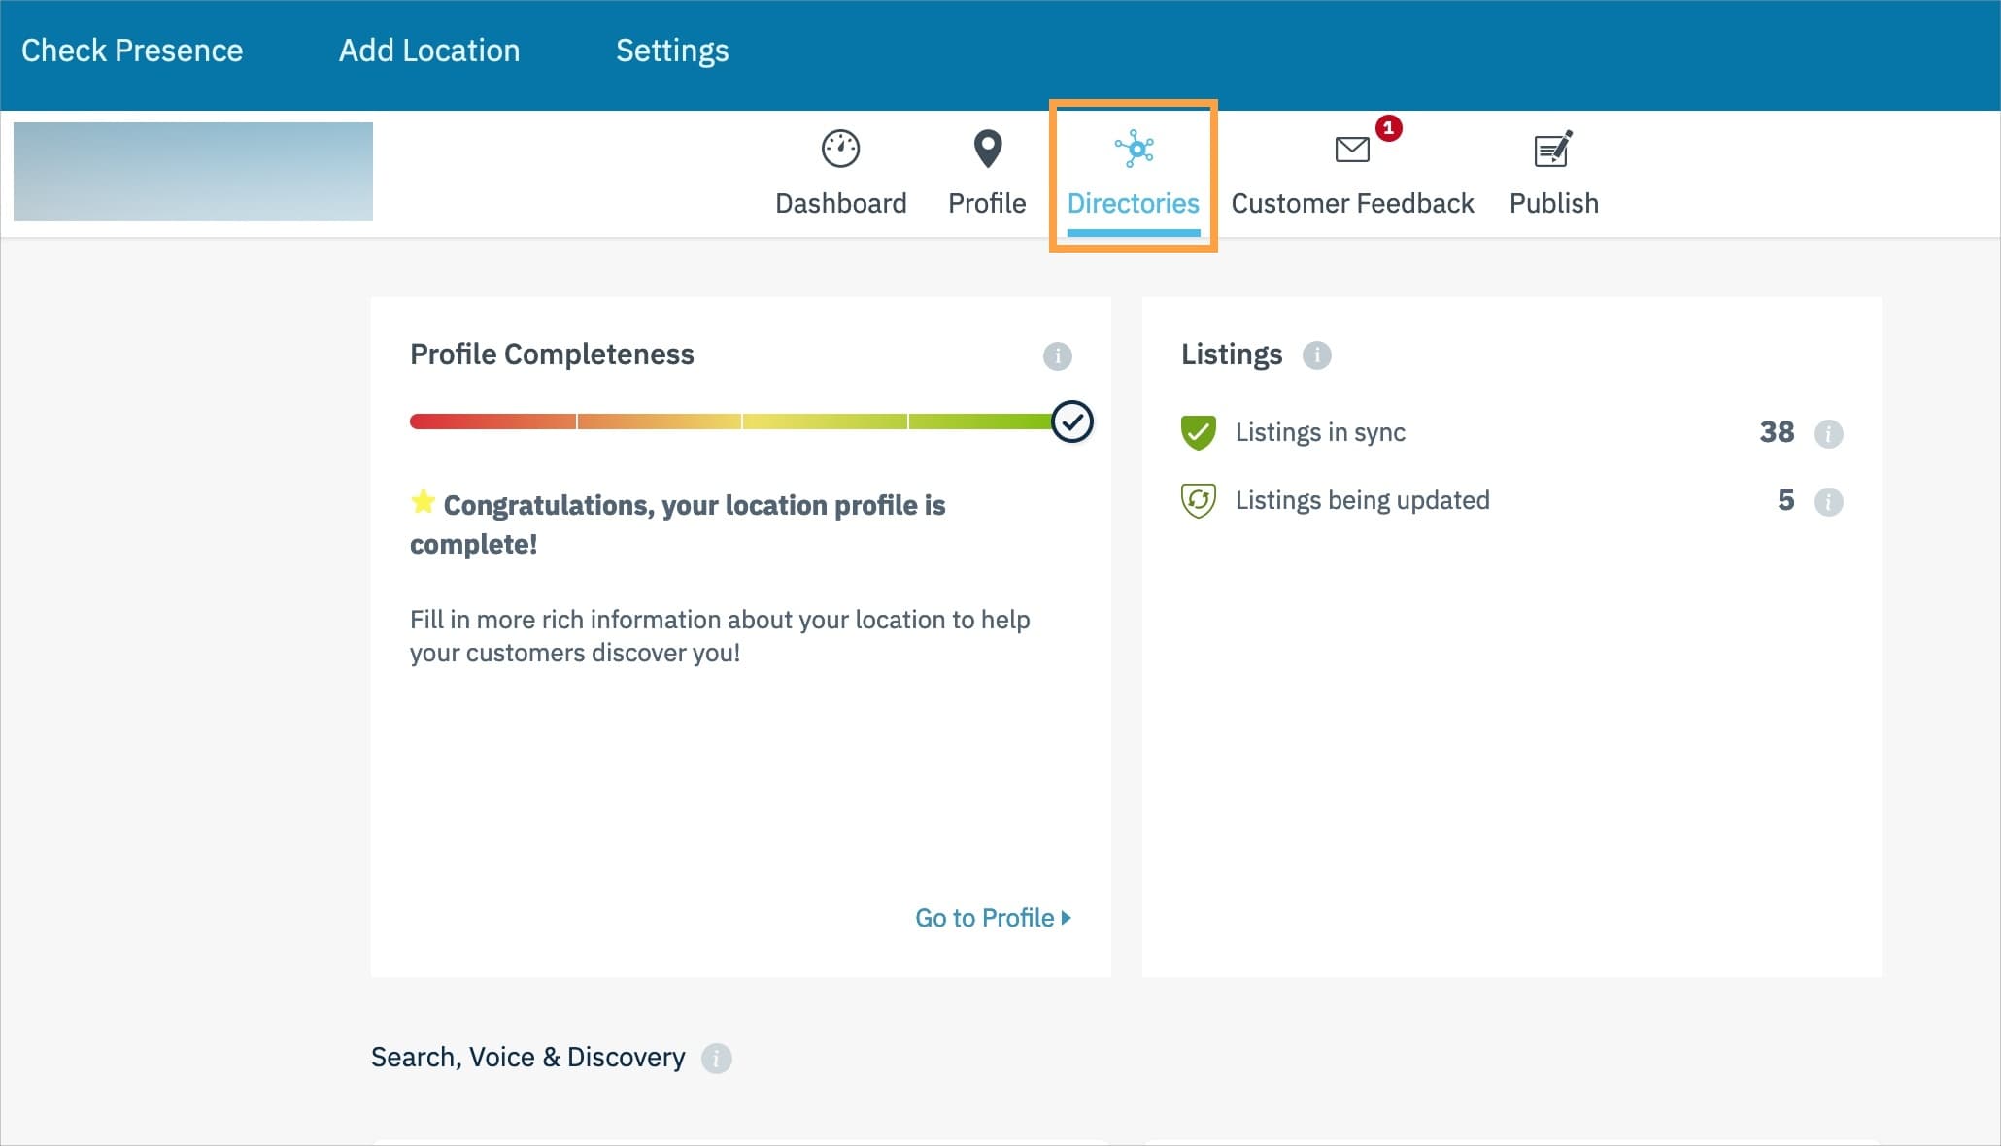The height and width of the screenshot is (1146, 2001).
Task: Click the 5 listings count
Action: pyautogui.click(x=1785, y=500)
